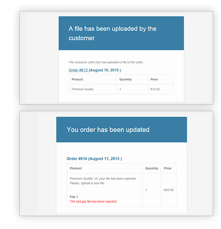Click the 'customer John Doe has uploaded' sentence
The image size is (221, 229).
(106, 62)
